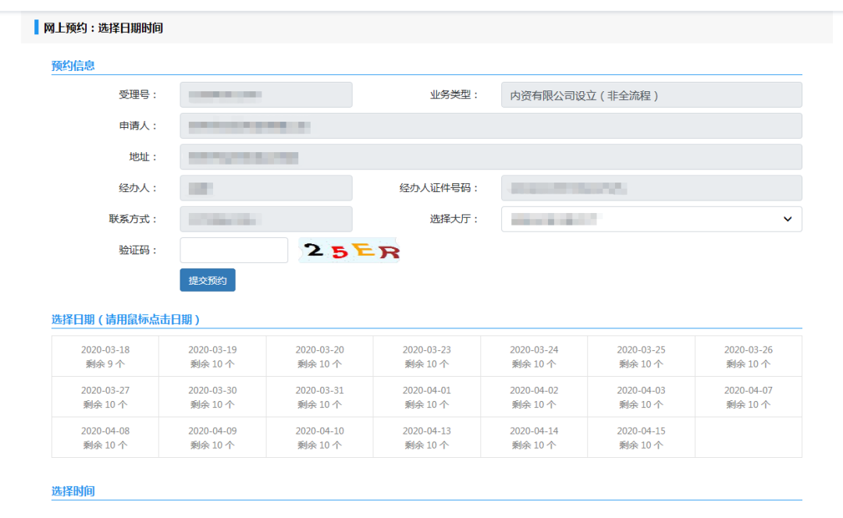Select the date 2020-03-19
The width and height of the screenshot is (843, 518).
[x=212, y=357]
